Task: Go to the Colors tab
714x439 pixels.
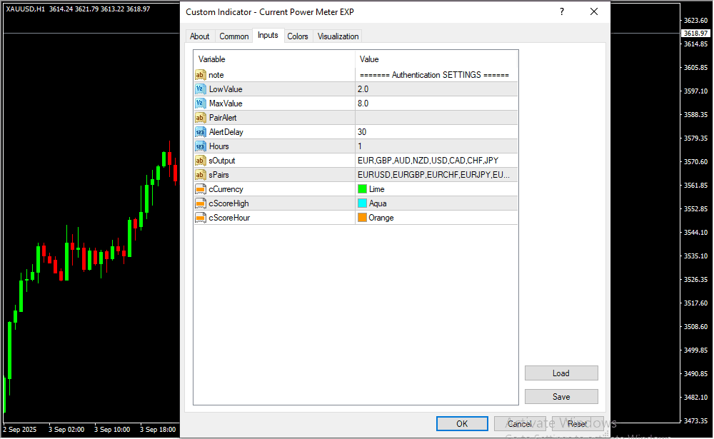Action: (298, 36)
